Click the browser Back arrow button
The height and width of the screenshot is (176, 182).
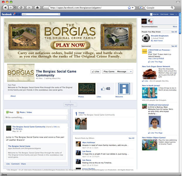[x=5, y=8]
